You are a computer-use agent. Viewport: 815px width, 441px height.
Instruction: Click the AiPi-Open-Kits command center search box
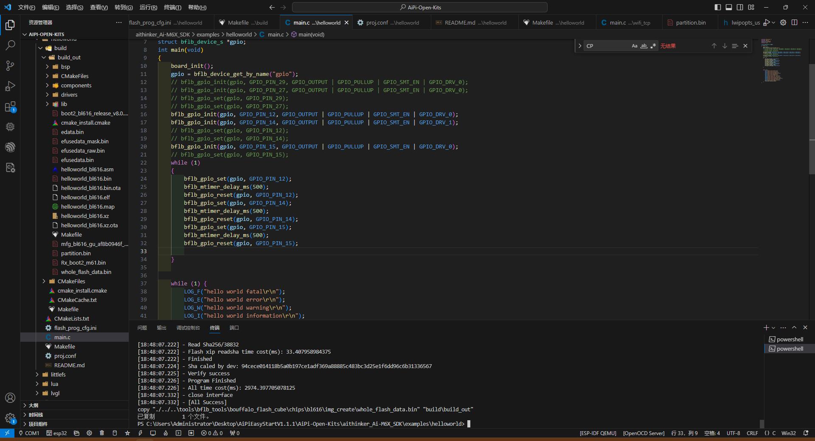pos(419,7)
